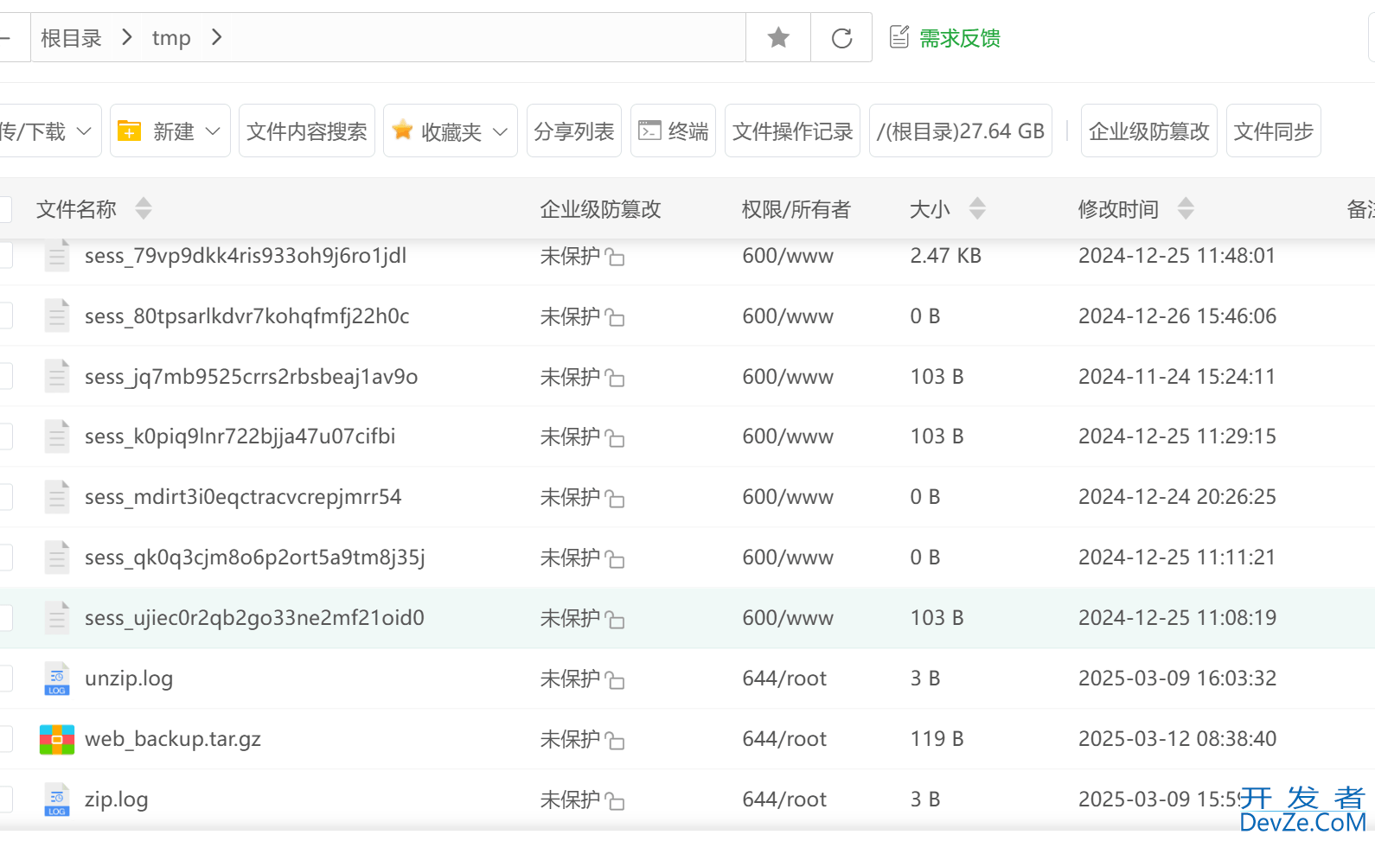The image size is (1375, 841).
Task: Check the box for zip.log row
Action: [x=4, y=799]
